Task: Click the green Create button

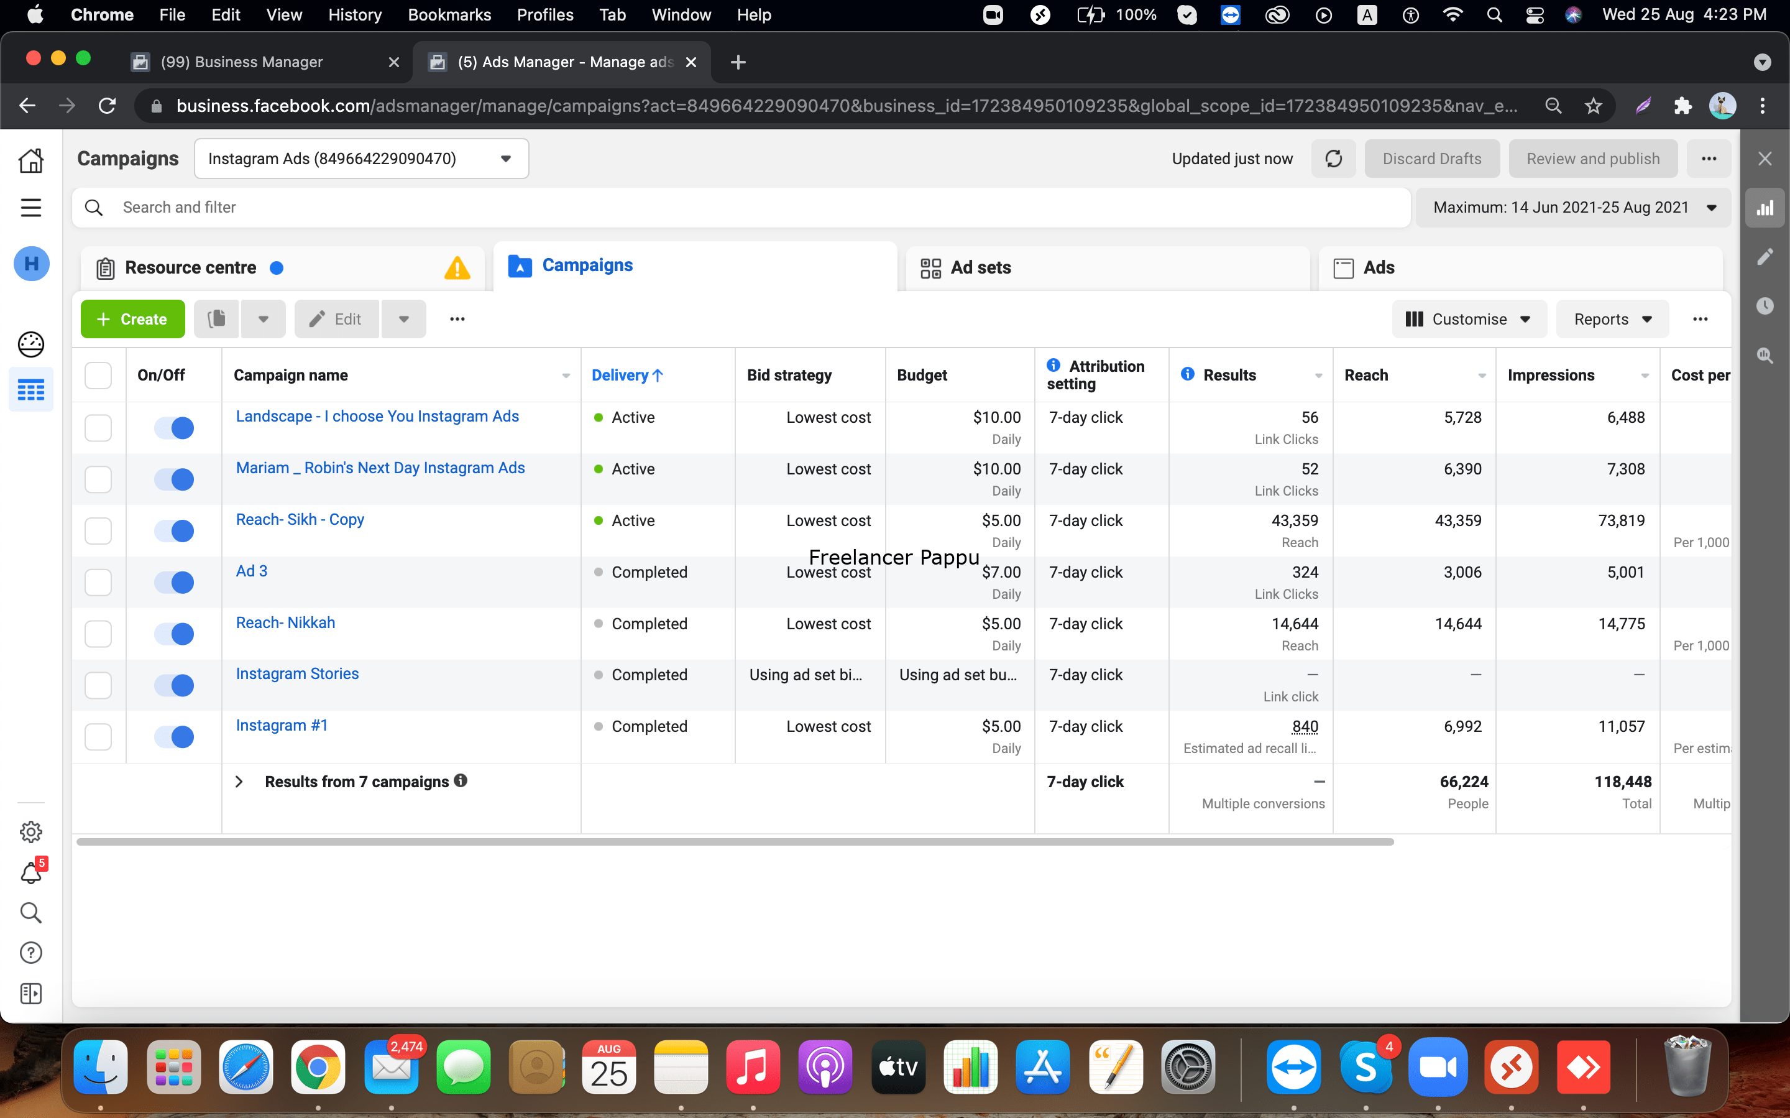Action: pyautogui.click(x=133, y=319)
